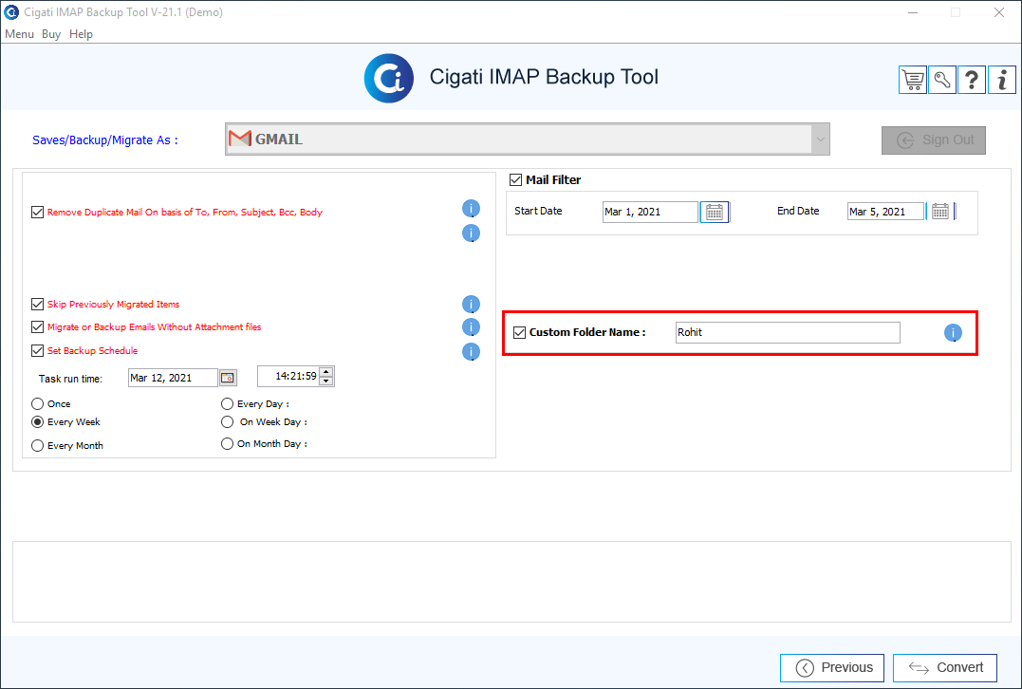
Task: Minimize the Cigati window
Action: [x=913, y=12]
